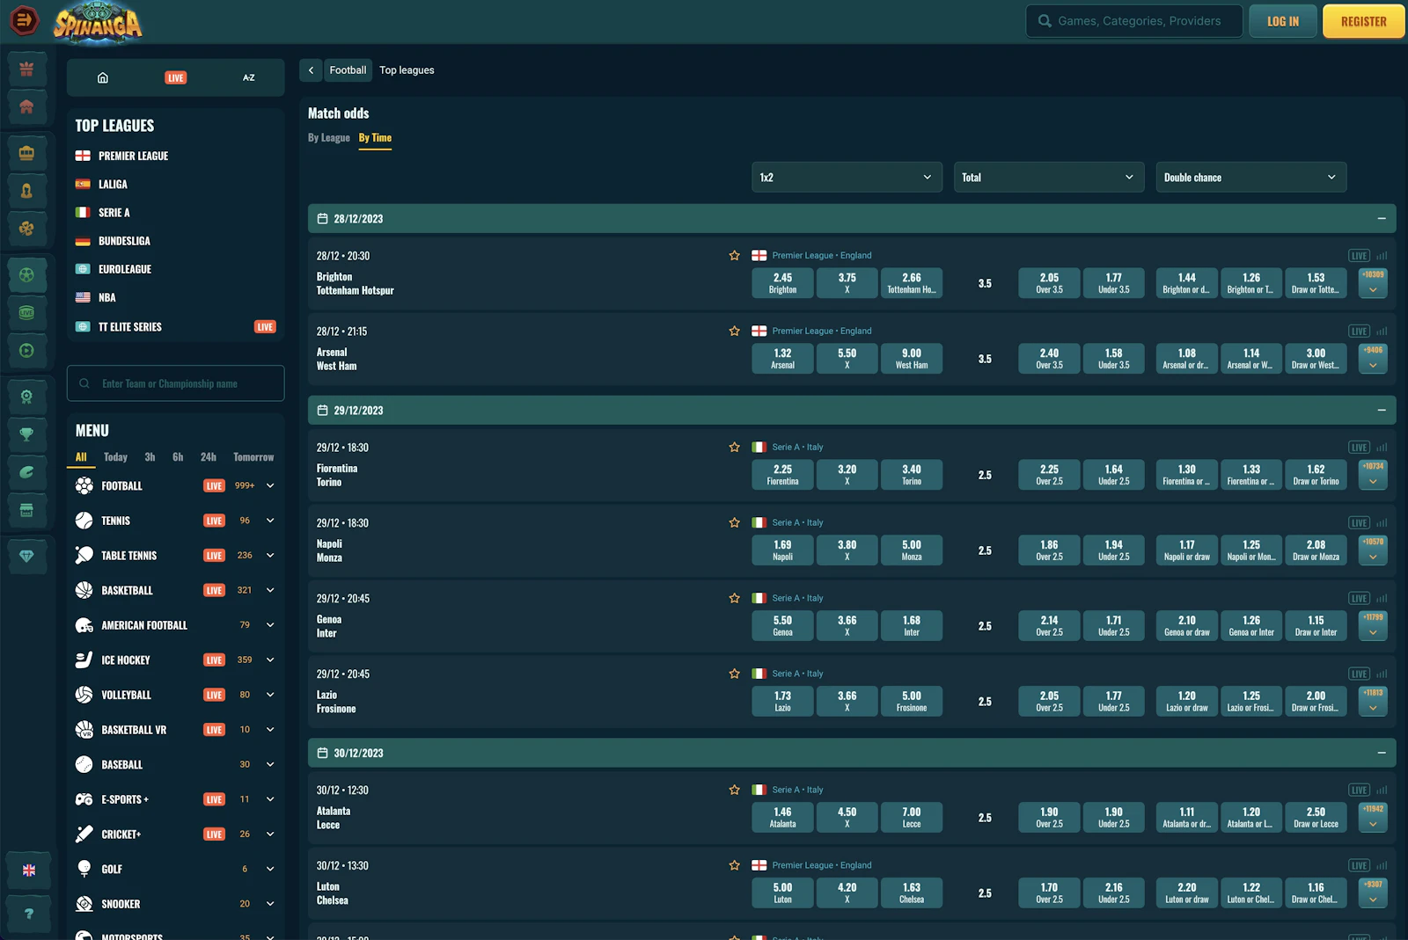The image size is (1408, 940).
Task: Click the back arrow beside Football
Action: coord(311,70)
